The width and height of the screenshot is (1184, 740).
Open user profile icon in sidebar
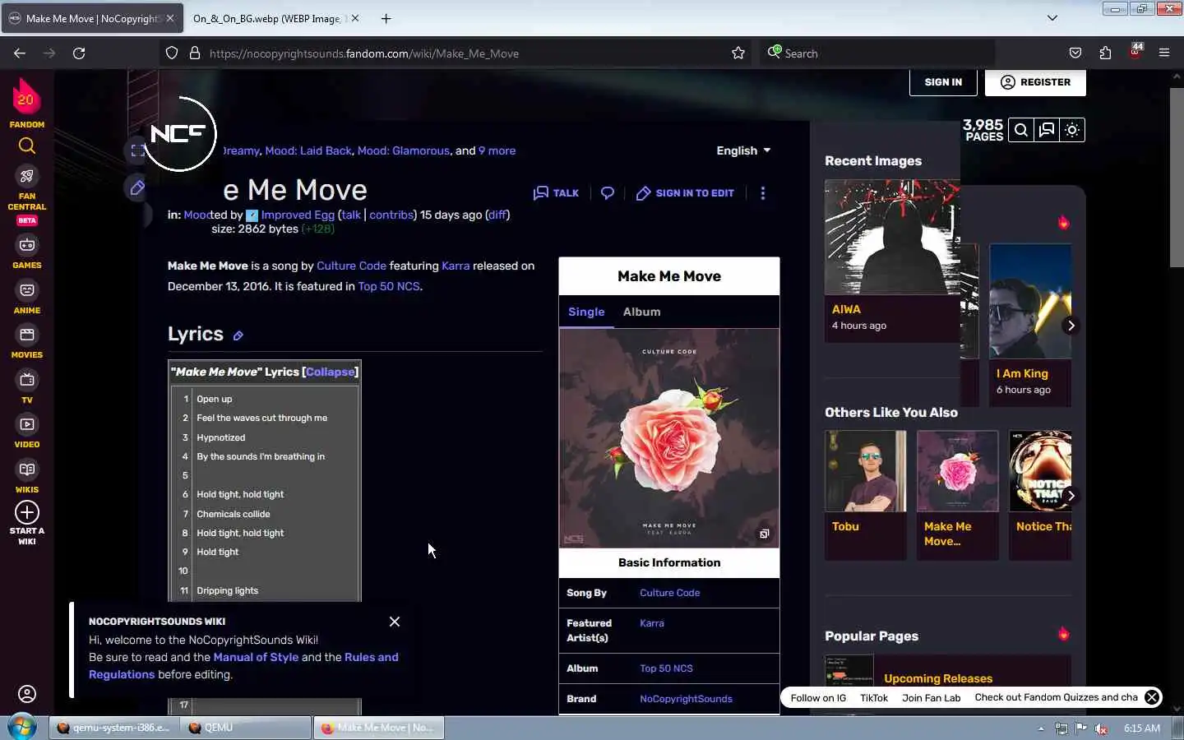[27, 694]
